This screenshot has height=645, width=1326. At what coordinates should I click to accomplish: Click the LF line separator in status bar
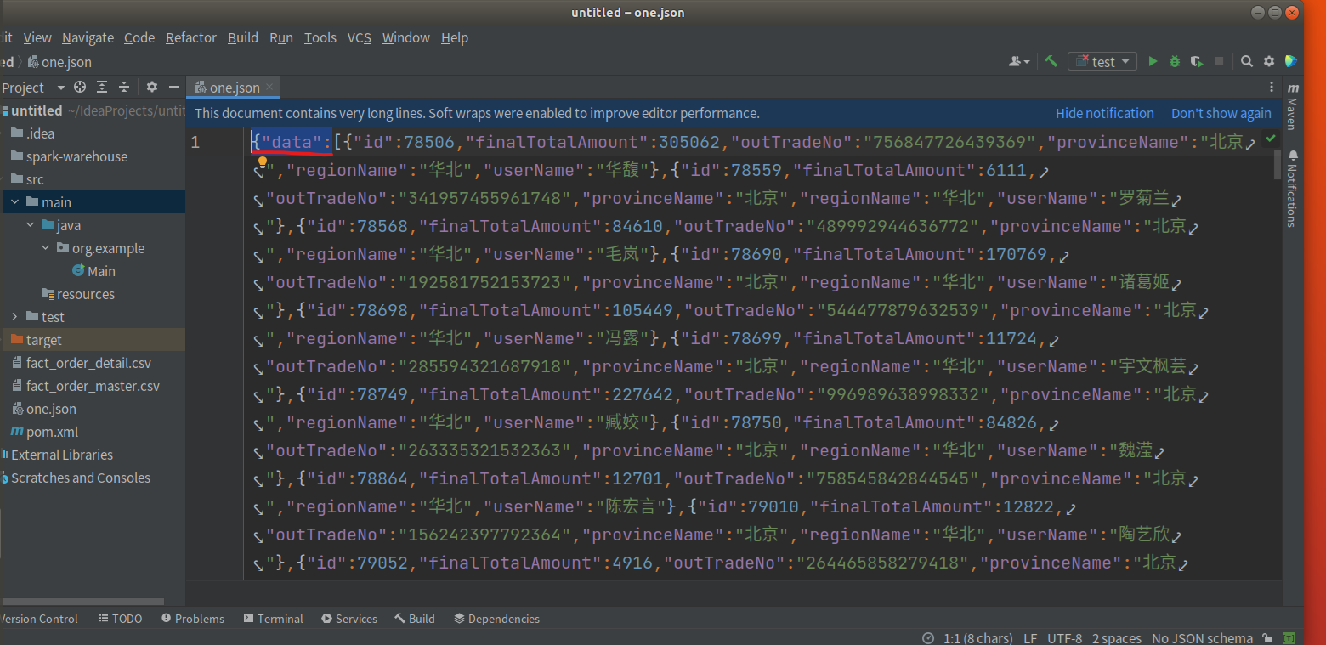click(x=1030, y=638)
